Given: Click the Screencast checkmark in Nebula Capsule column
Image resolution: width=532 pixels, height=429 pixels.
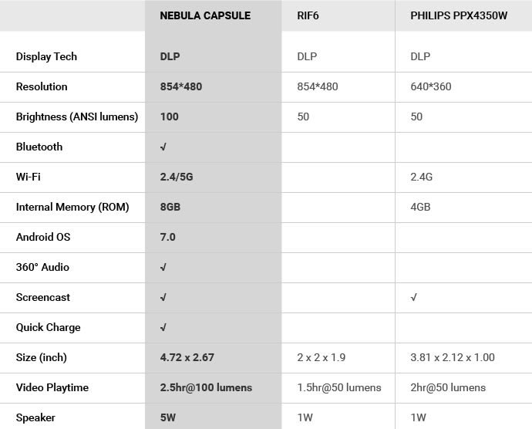Looking at the screenshot, I should (163, 298).
